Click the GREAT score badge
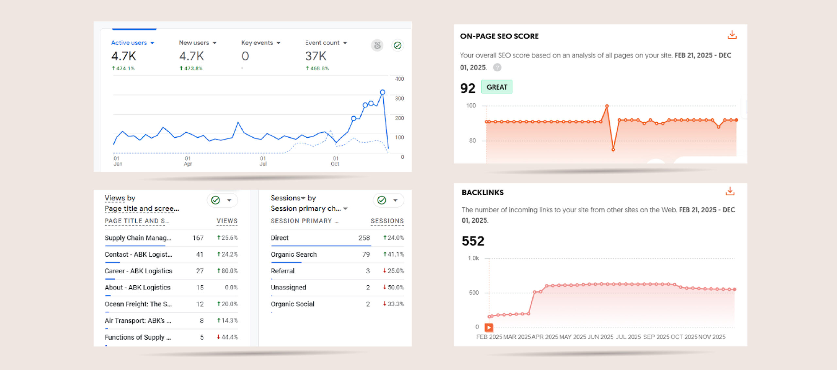837x370 pixels. 497,87
